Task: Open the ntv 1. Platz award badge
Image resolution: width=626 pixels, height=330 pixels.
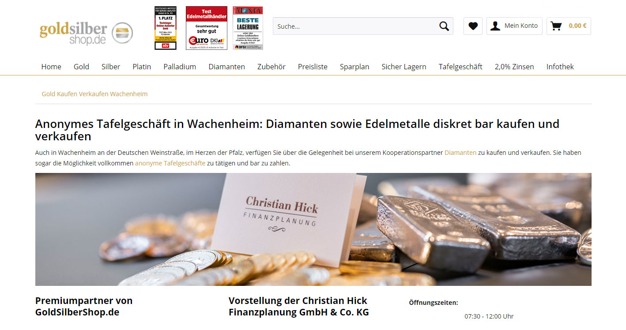Action: (166, 28)
